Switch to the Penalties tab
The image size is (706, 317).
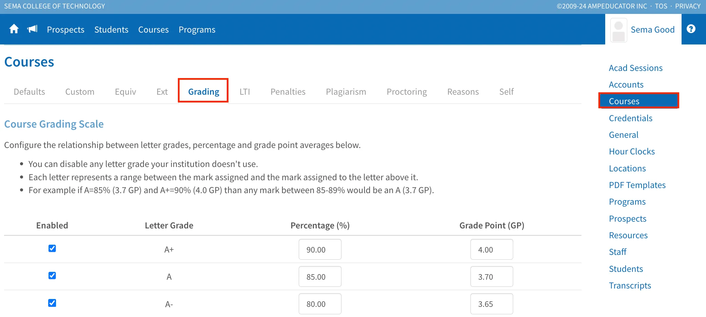[x=288, y=92]
